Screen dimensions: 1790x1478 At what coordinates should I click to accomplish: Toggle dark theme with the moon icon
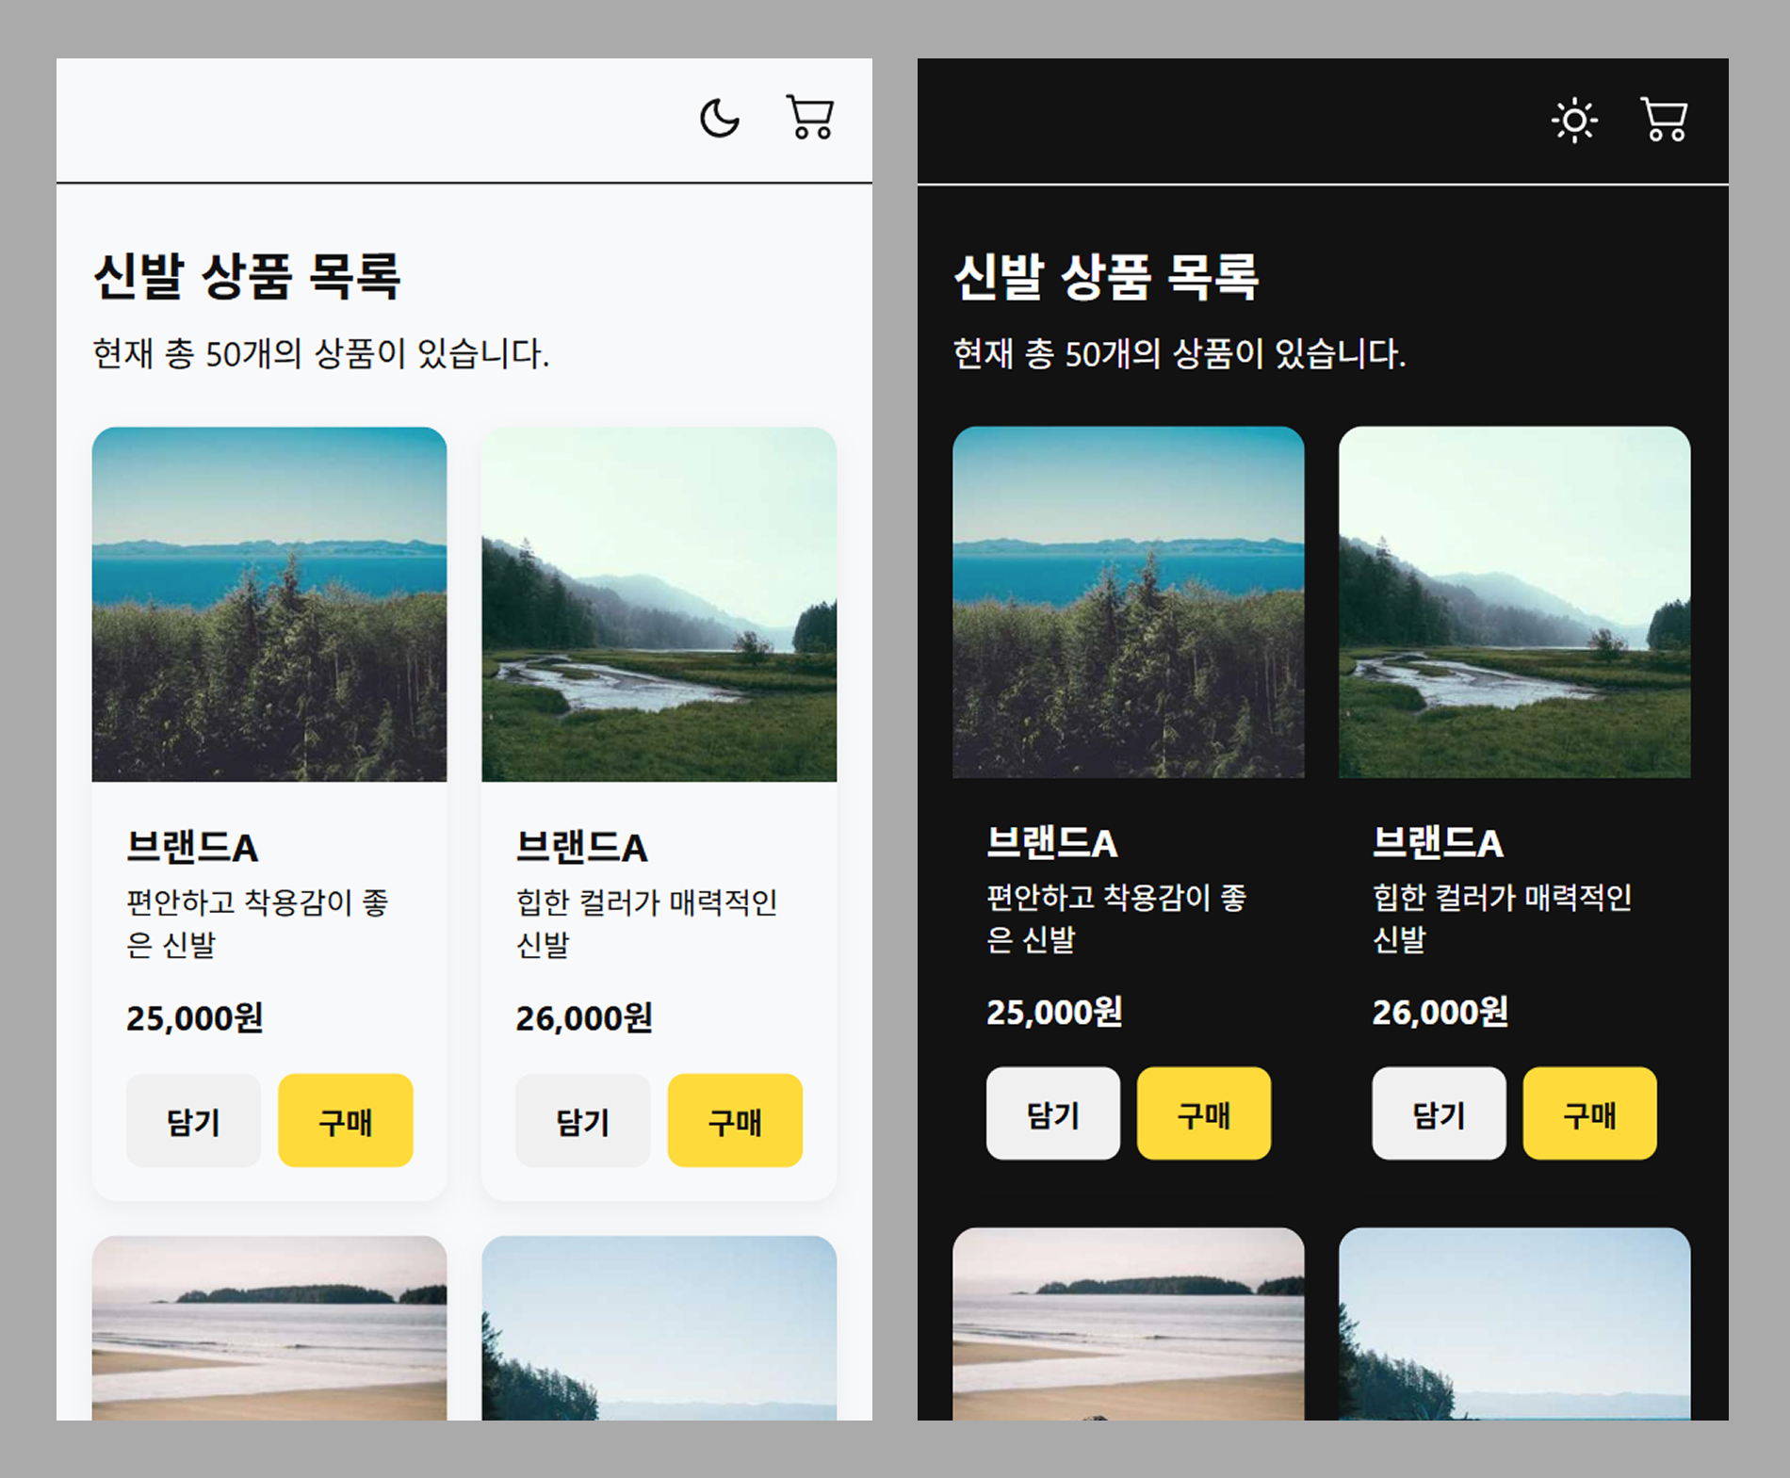[719, 117]
